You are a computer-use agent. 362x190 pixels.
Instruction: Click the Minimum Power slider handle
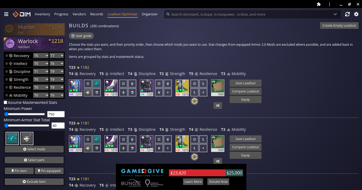tap(6, 114)
